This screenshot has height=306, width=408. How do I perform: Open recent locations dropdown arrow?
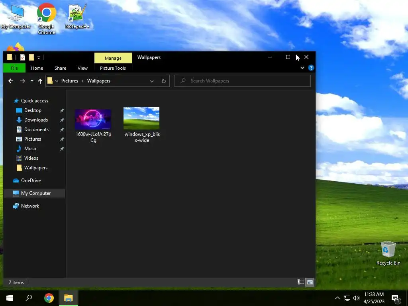pos(32,81)
